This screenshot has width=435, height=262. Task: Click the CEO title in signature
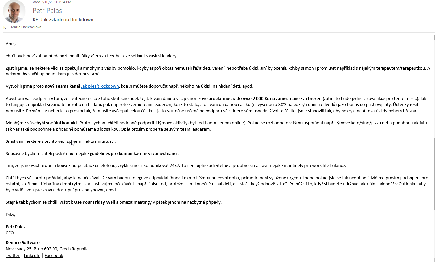pos(10,233)
